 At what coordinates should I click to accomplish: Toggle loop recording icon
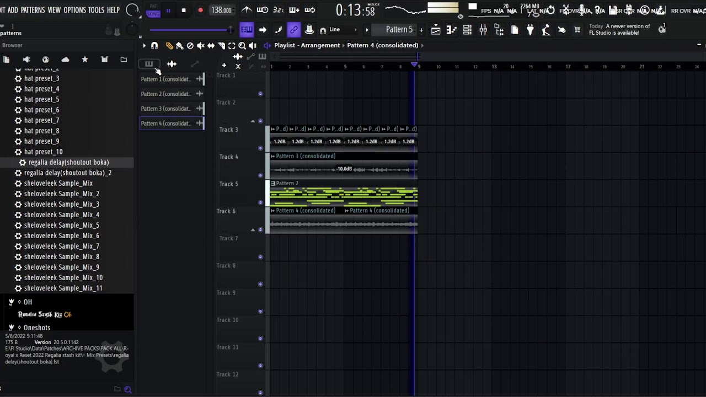tap(310, 10)
